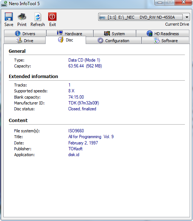Open the Configuration tab
The height and width of the screenshot is (221, 193).
tap(114, 40)
